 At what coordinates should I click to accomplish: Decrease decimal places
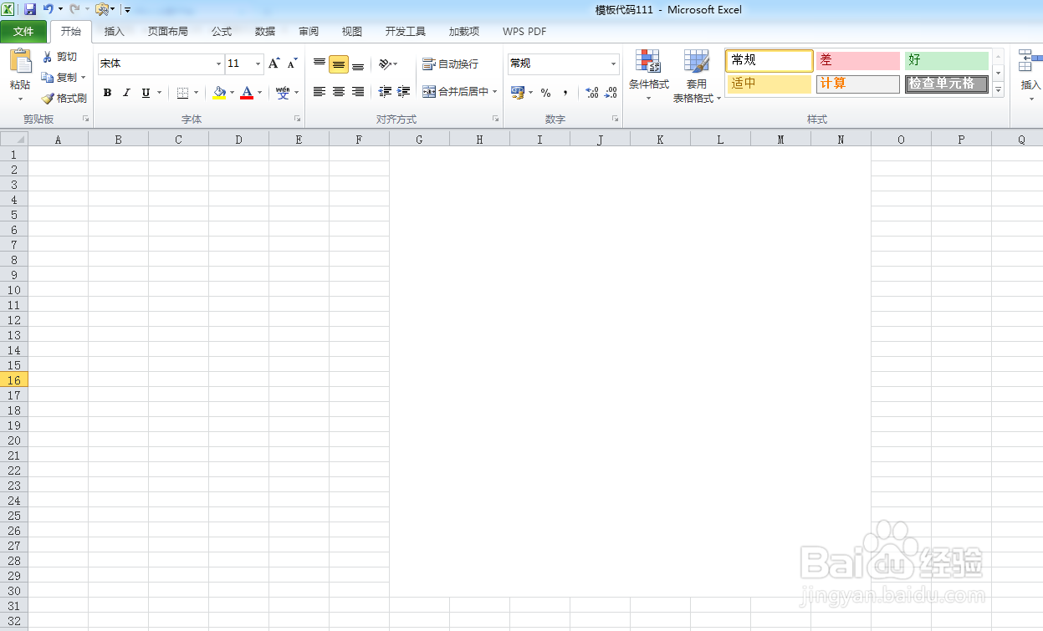tap(611, 93)
